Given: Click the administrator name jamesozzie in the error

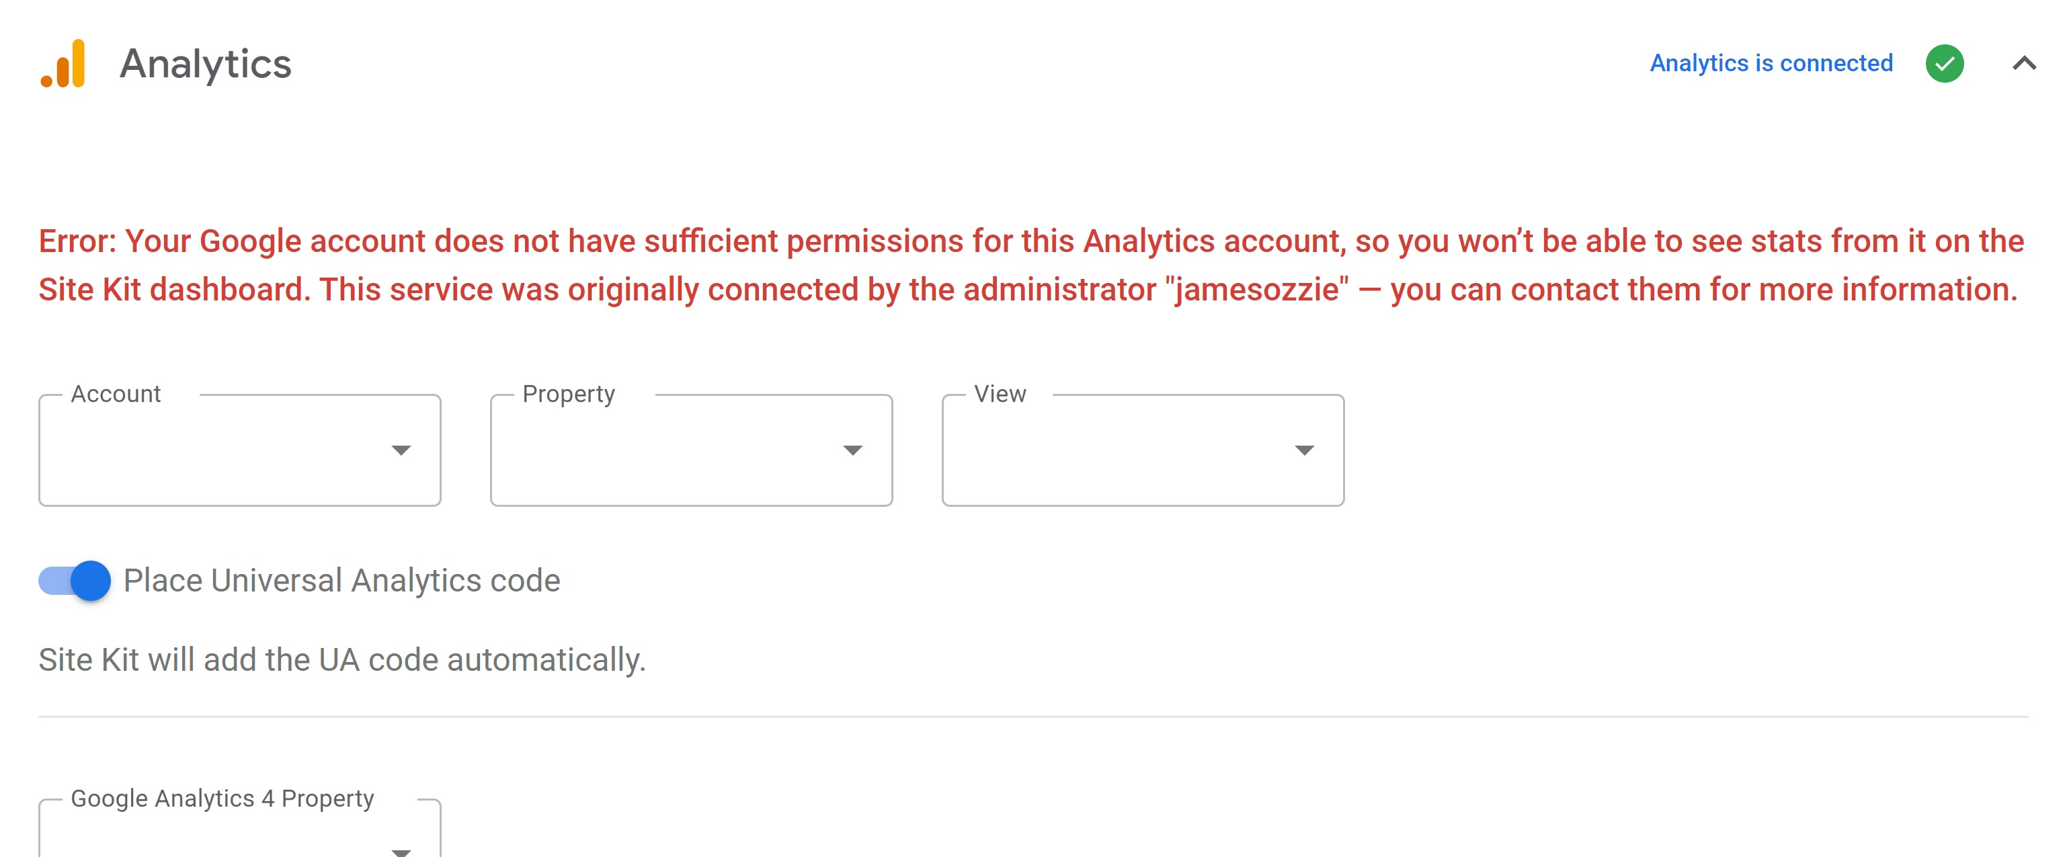Looking at the screenshot, I should (x=1256, y=290).
